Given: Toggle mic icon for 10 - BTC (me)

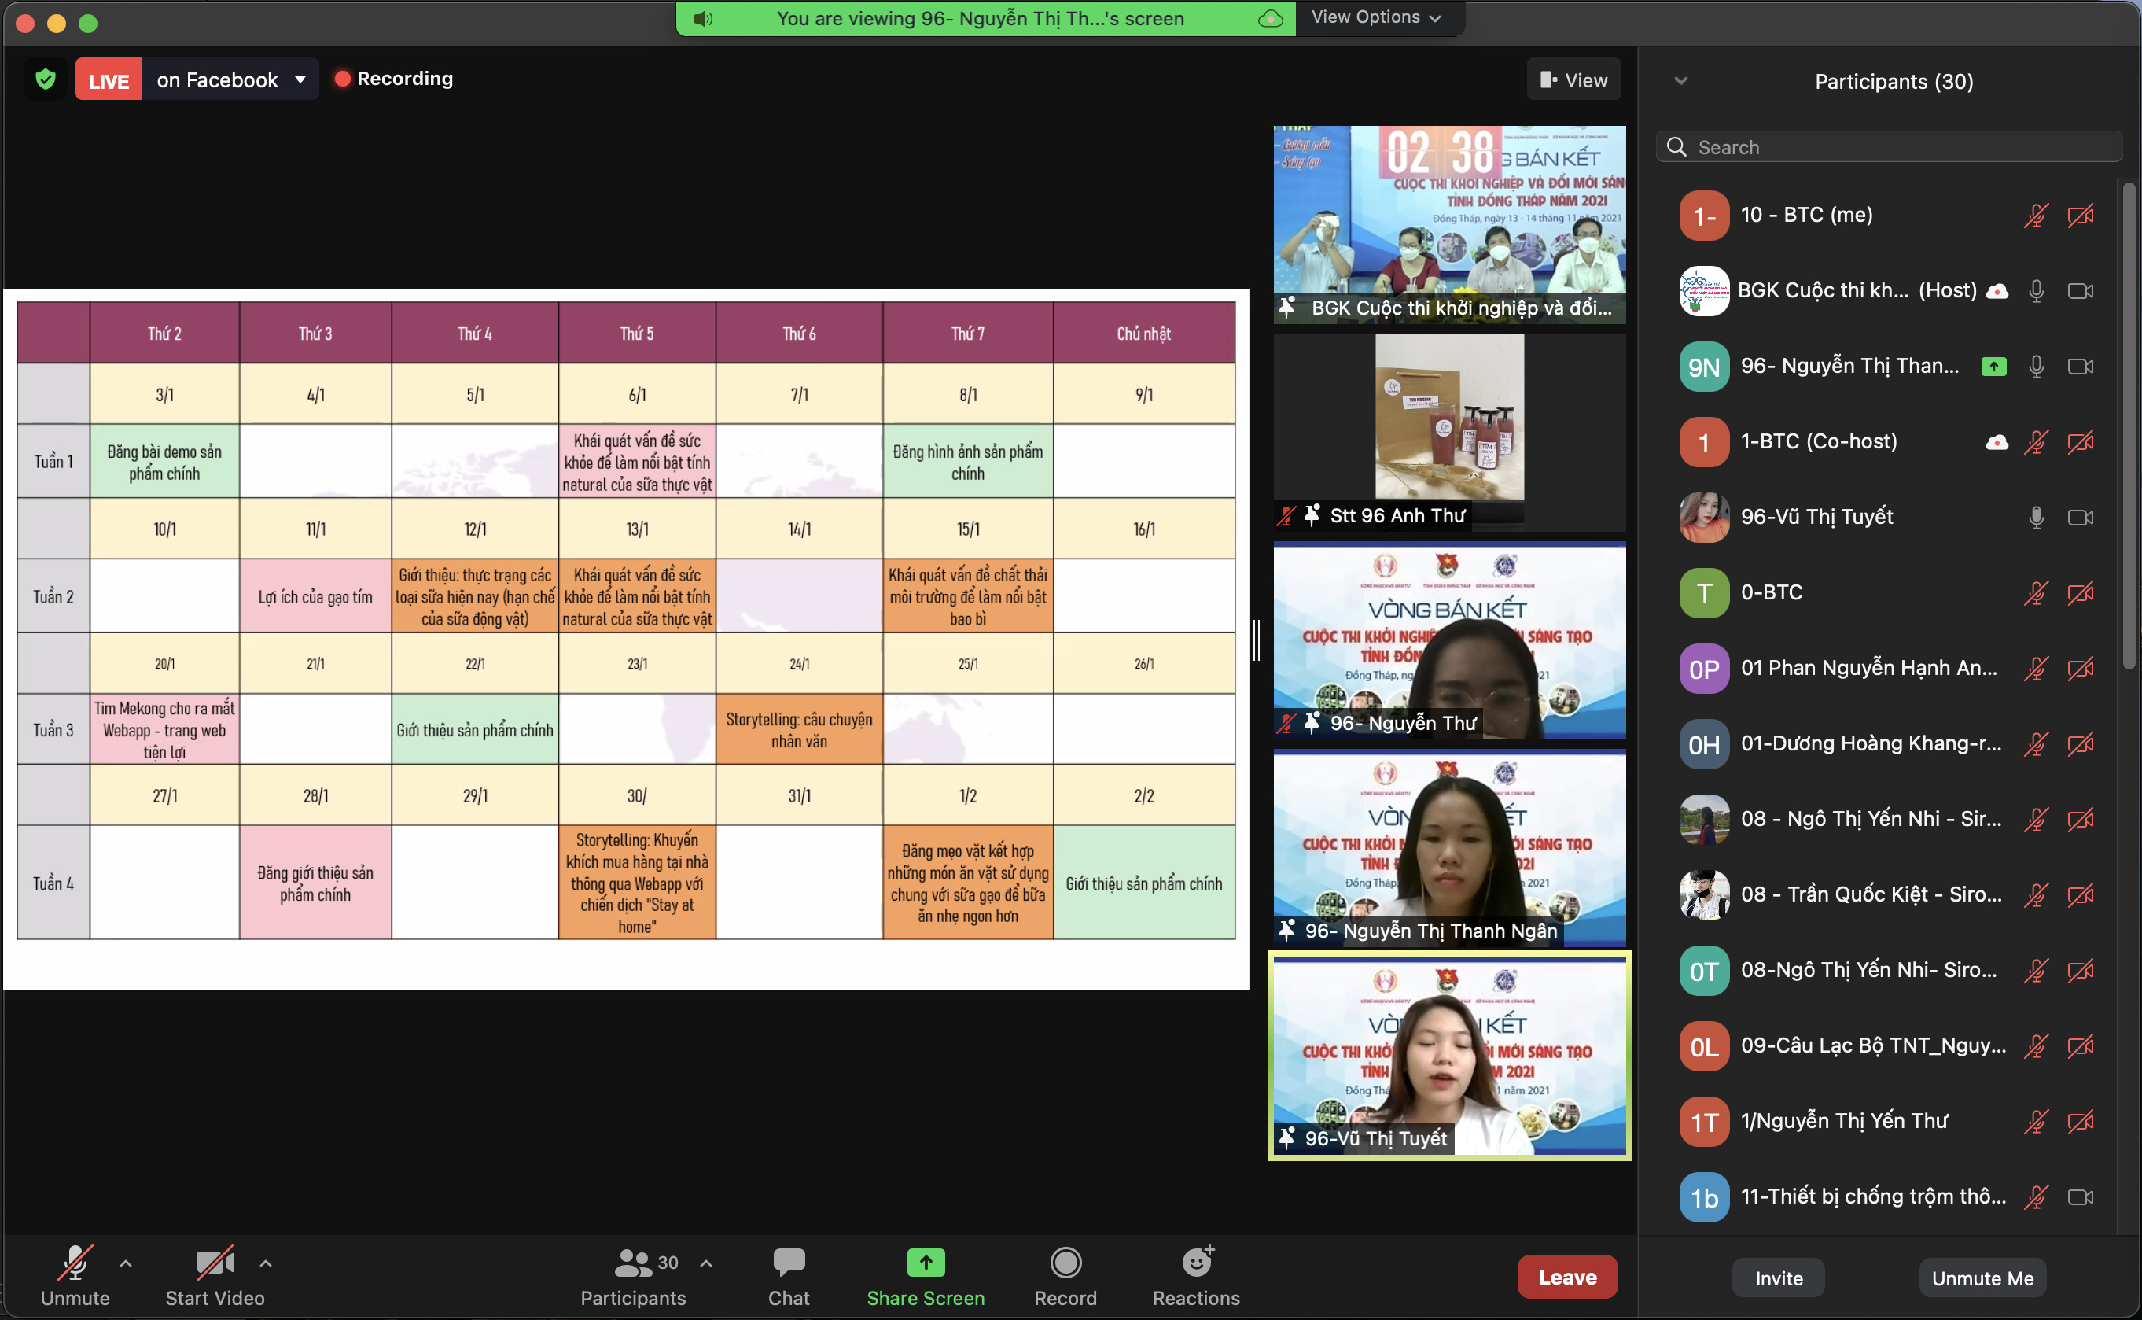Looking at the screenshot, I should (x=2036, y=216).
